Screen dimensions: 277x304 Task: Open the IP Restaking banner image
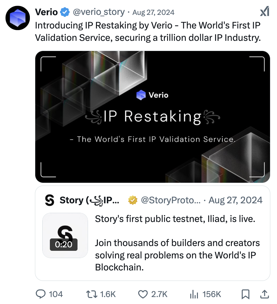pos(152,117)
